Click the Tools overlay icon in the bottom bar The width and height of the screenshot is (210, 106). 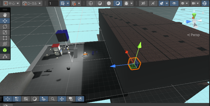[8, 99]
